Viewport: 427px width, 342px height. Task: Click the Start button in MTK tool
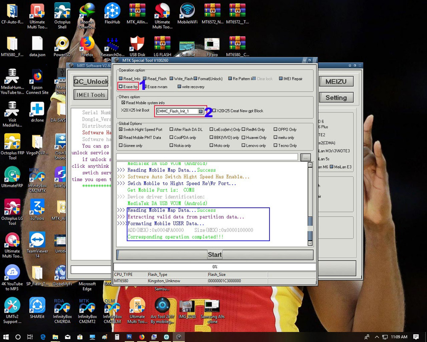coord(215,255)
